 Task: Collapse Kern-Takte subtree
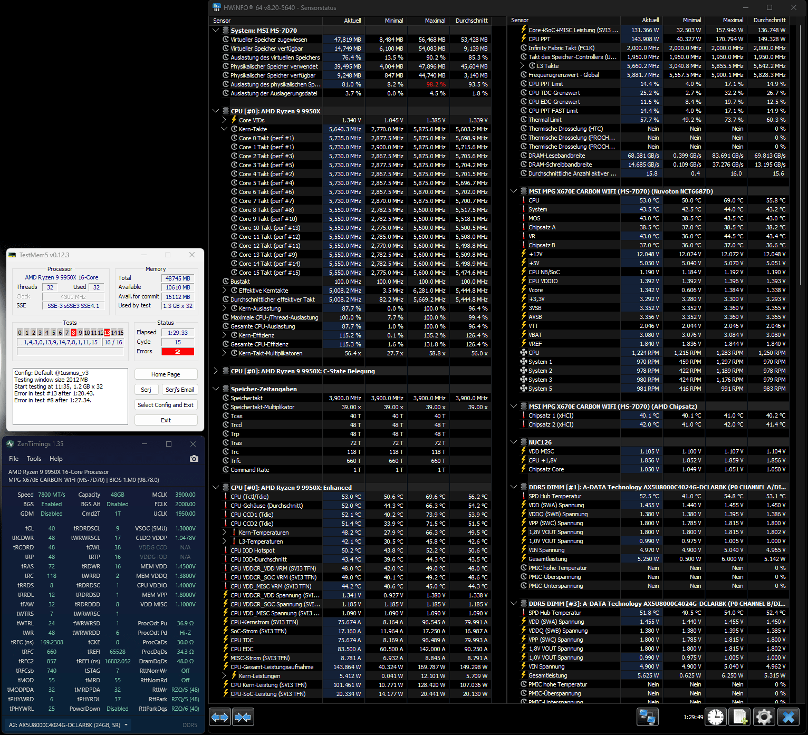224,129
